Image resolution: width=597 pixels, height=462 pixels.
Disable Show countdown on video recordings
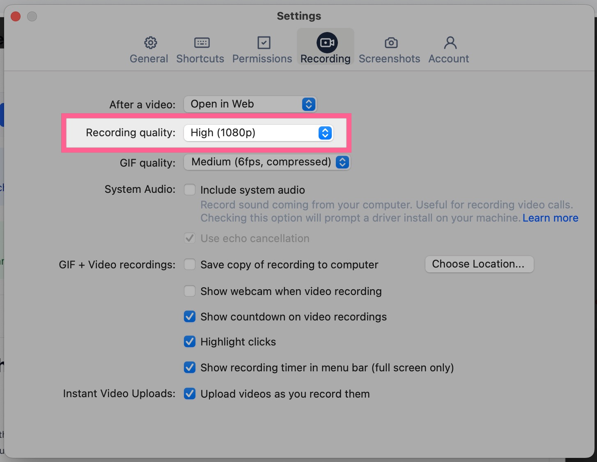[190, 317]
